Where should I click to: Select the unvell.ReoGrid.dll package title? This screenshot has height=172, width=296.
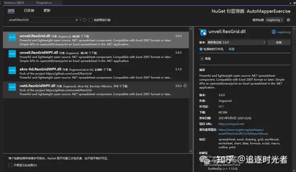[x=35, y=36]
